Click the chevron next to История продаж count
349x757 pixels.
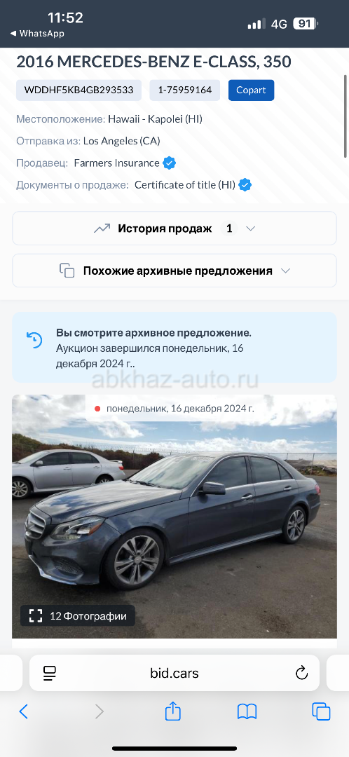[250, 229]
